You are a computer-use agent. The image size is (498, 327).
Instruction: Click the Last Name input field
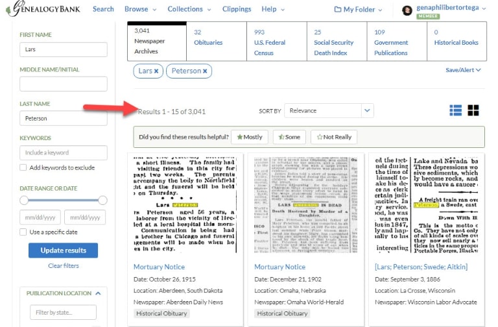click(x=64, y=118)
